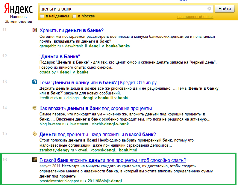
Task: Click the Яндекс logo
Action: (x=18, y=9)
